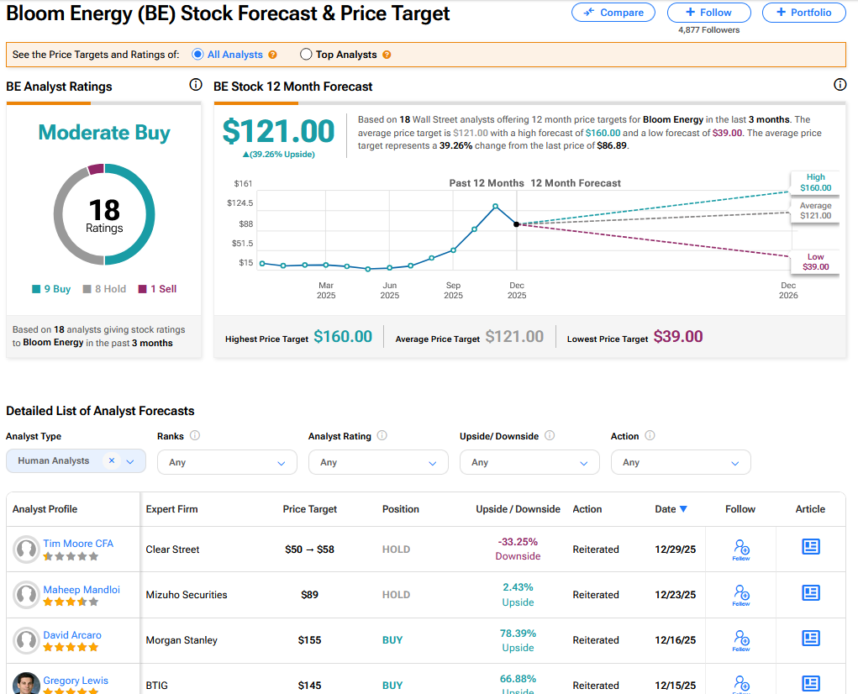The image size is (858, 694).
Task: Follow analyst Maheep Mandloi
Action: (740, 595)
